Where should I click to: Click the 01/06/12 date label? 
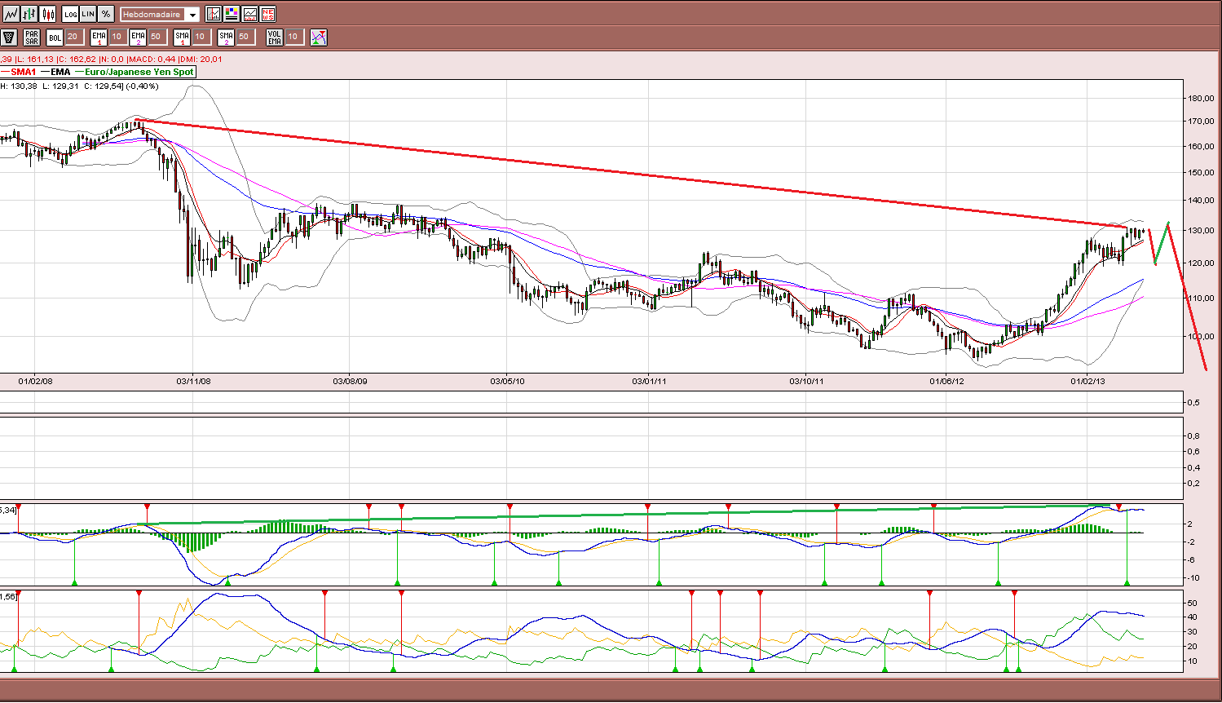(947, 381)
